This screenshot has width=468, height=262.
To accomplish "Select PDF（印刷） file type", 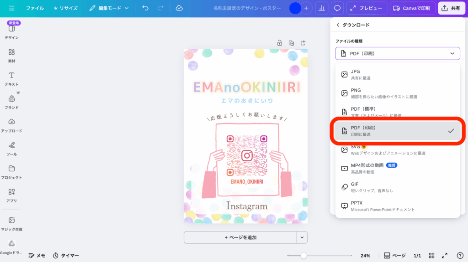I will [x=398, y=131].
